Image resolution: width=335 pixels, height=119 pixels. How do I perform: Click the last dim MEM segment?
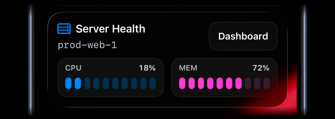(x=267, y=83)
